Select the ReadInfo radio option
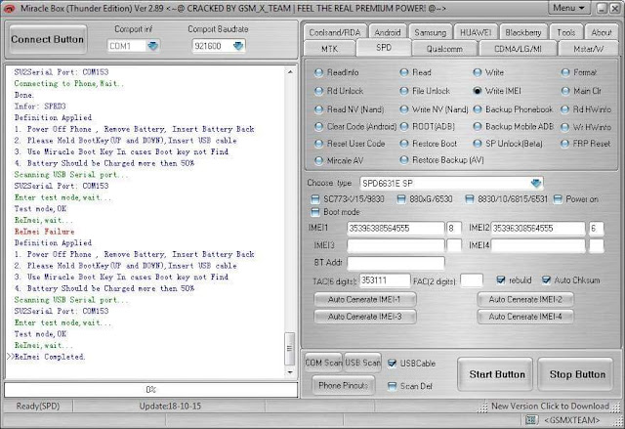Screen dimensions: 625x429 point(336,72)
